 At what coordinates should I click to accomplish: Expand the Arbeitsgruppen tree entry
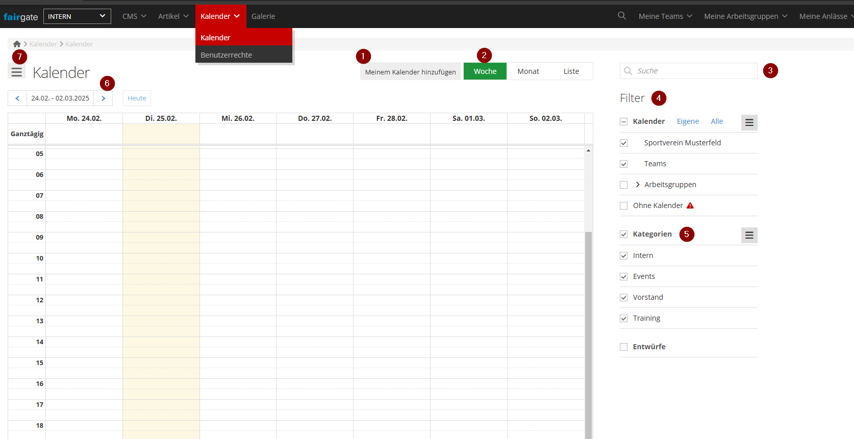(x=638, y=185)
